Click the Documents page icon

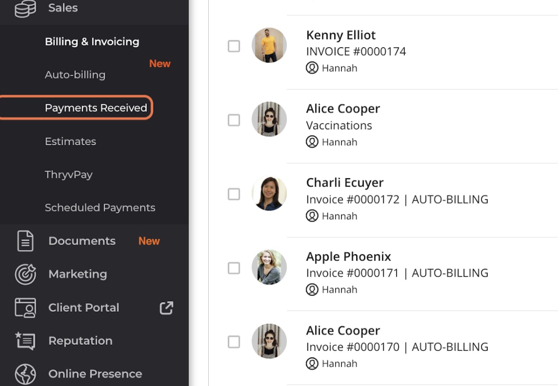coord(25,241)
